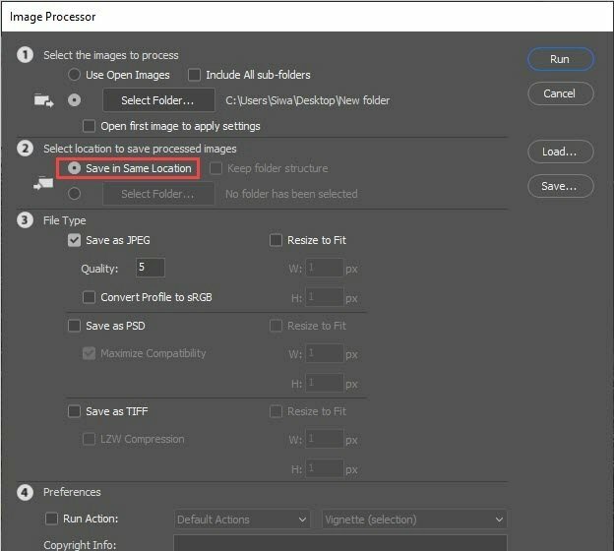614x551 pixels.
Task: Click 'Select location to save processed images' heading
Action: click(x=140, y=149)
